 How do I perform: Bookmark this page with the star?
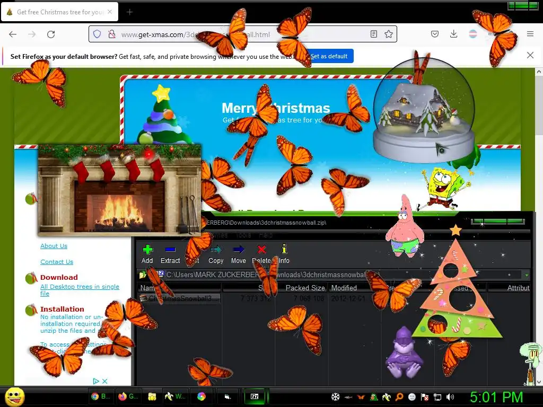[x=389, y=34]
